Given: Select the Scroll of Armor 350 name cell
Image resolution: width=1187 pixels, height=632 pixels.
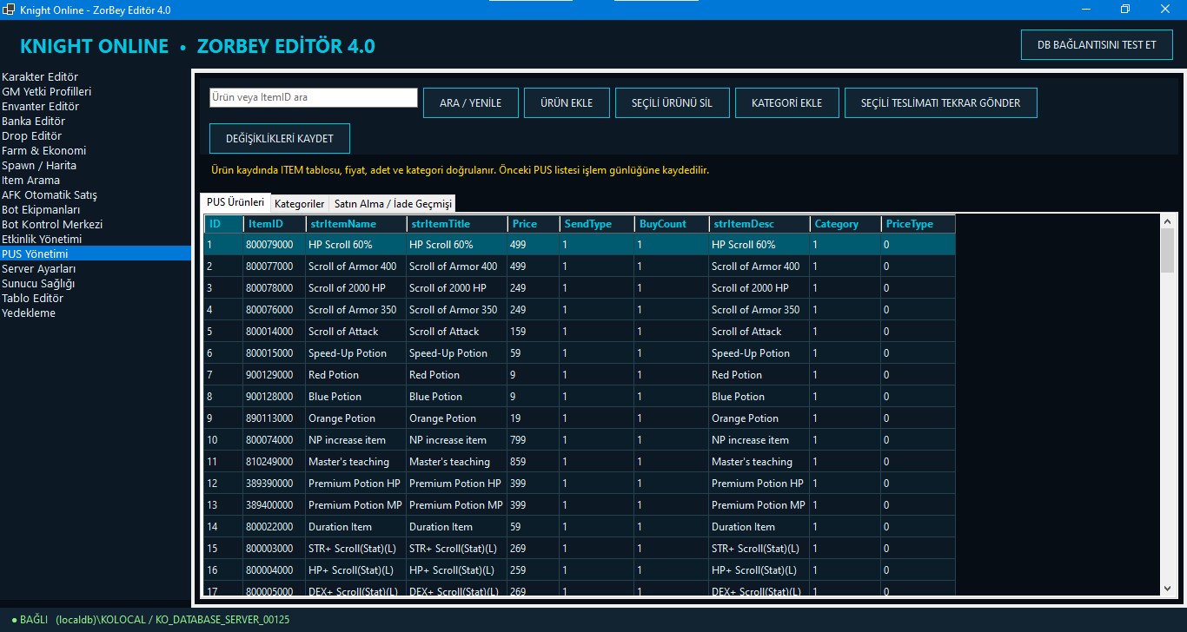Looking at the screenshot, I should (x=356, y=310).
